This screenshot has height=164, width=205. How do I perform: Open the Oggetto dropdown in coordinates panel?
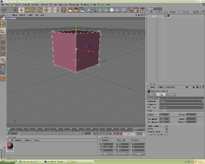point(107,154)
